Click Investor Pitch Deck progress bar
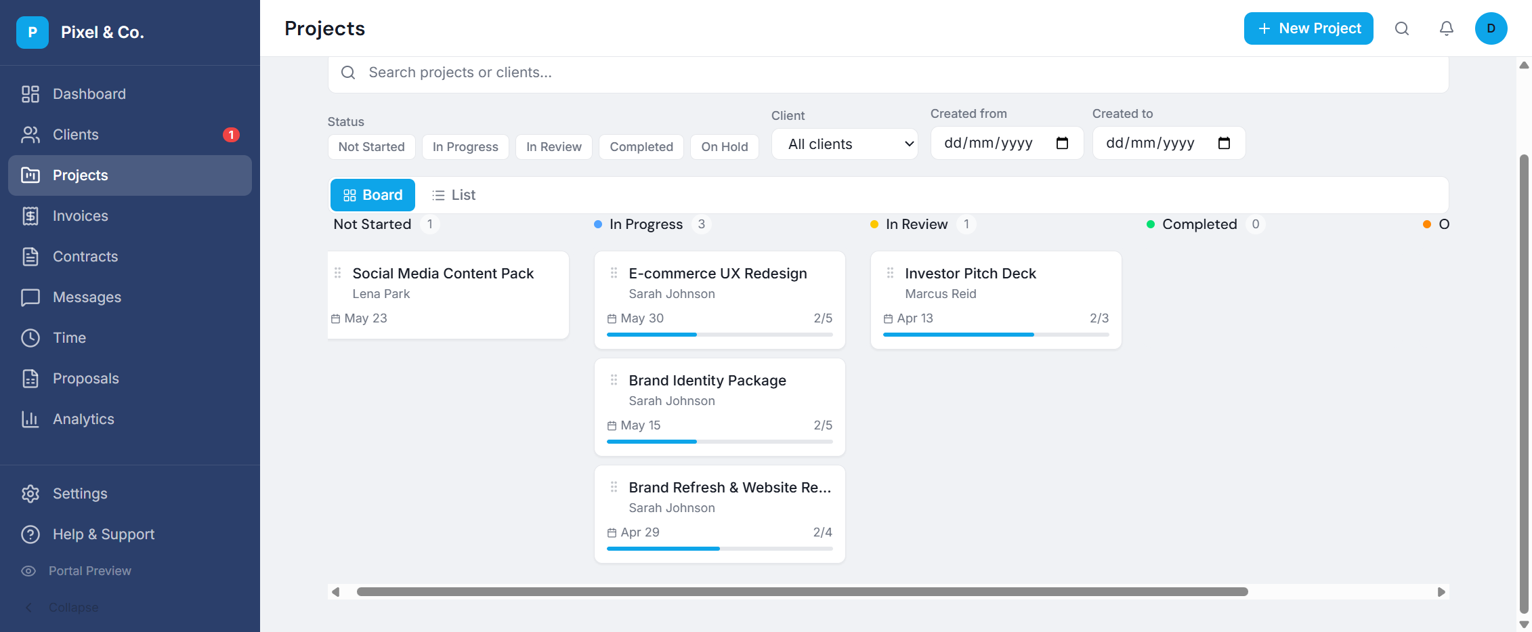This screenshot has height=632, width=1532. pyautogui.click(x=996, y=335)
